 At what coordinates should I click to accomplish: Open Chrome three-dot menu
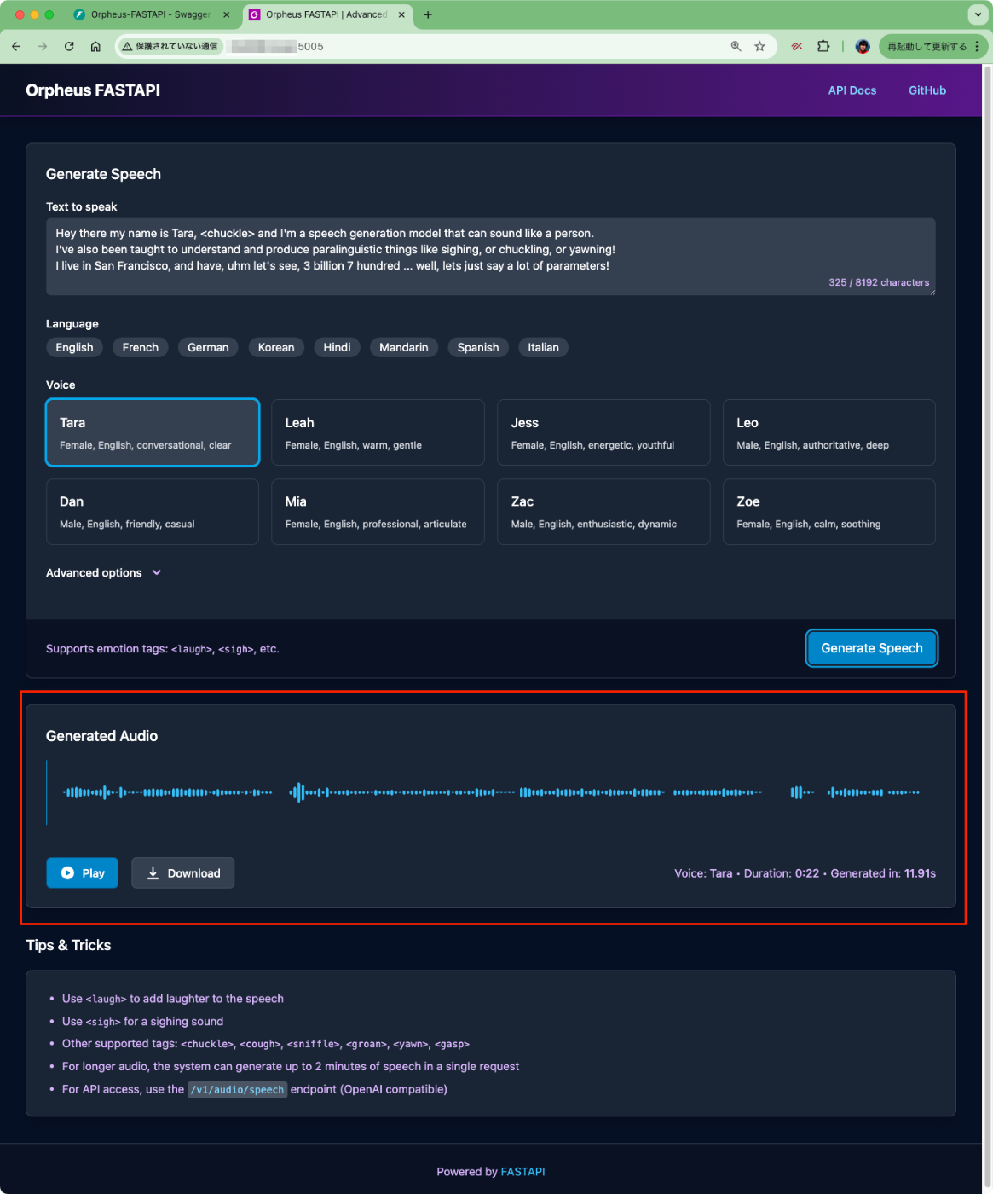(977, 46)
